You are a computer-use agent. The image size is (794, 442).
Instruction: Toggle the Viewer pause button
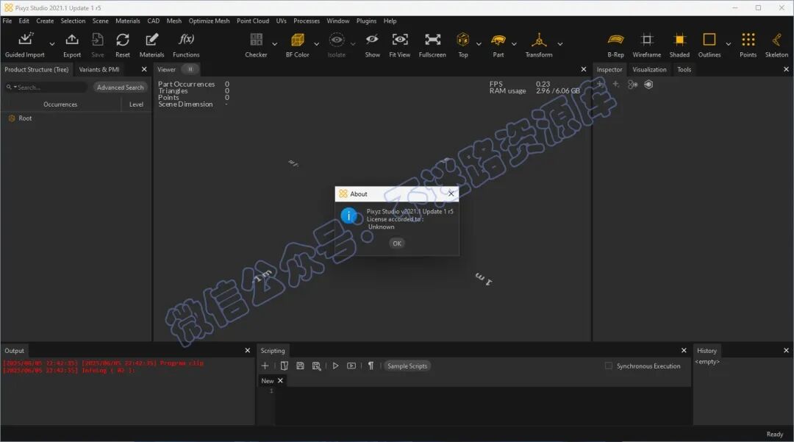190,69
